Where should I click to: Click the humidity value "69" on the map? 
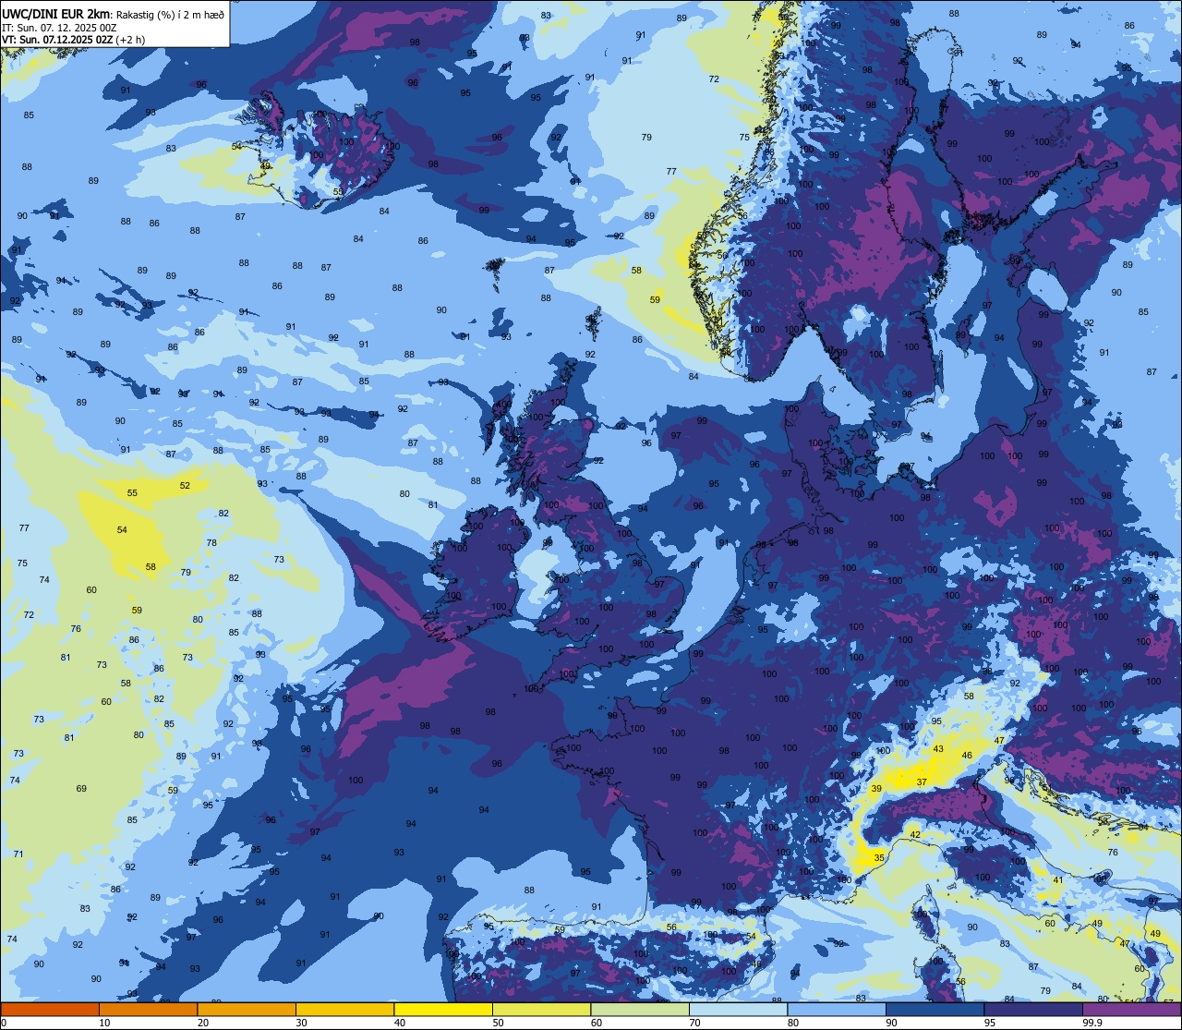point(81,788)
